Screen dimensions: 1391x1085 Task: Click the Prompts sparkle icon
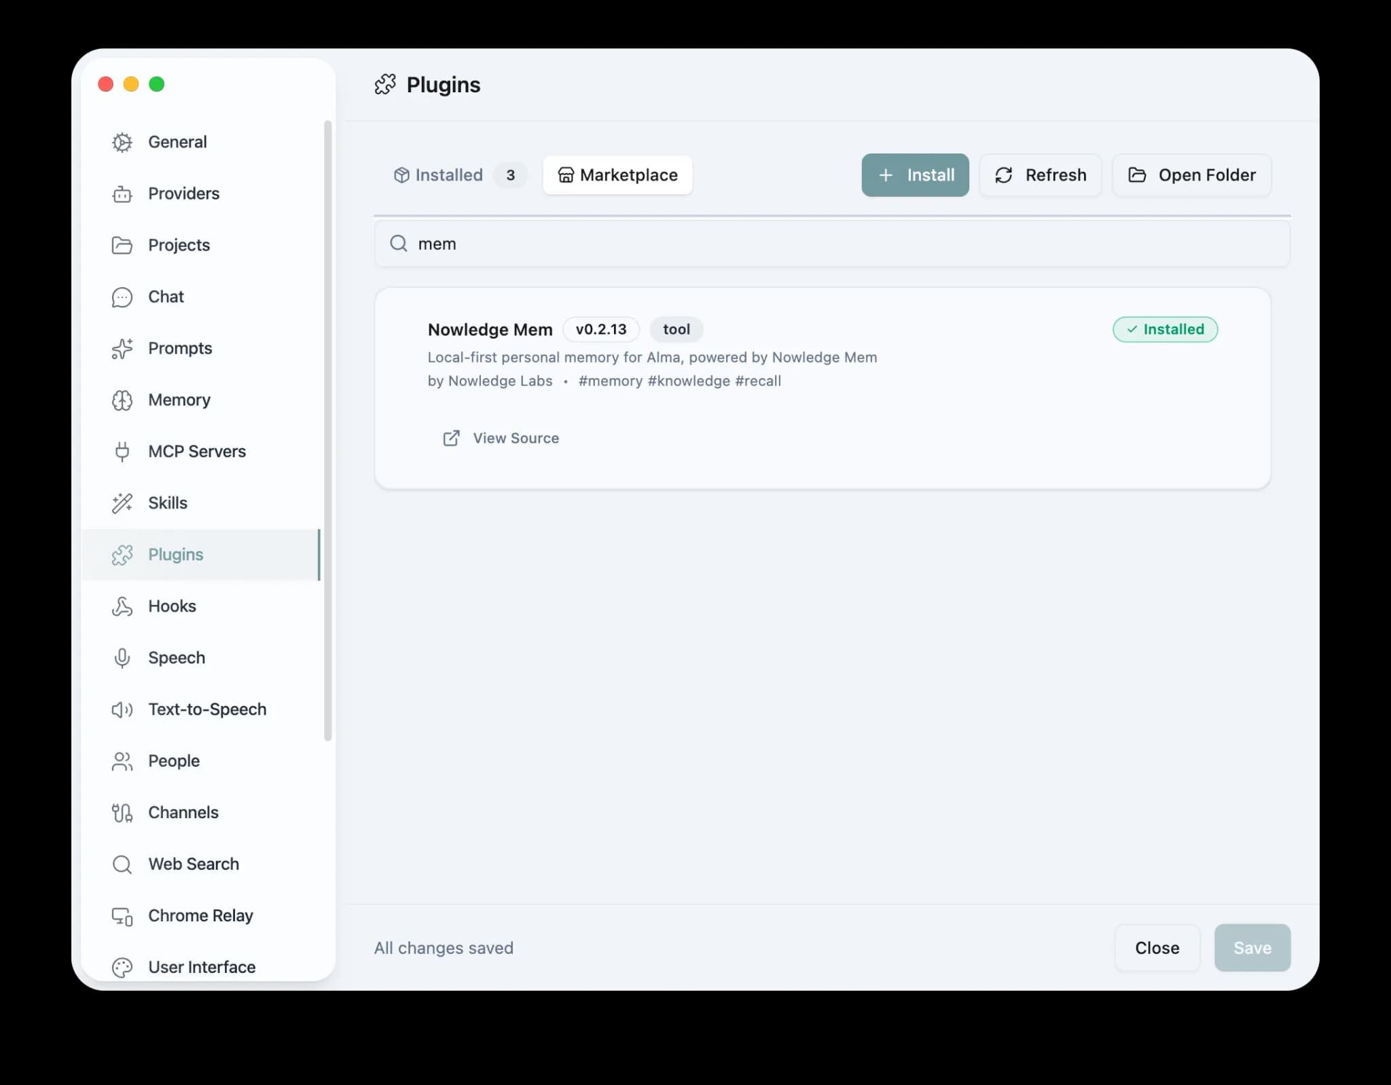pos(122,348)
